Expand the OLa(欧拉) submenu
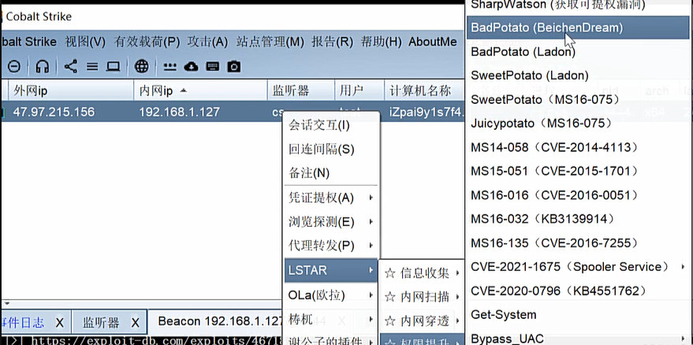 [x=332, y=295]
